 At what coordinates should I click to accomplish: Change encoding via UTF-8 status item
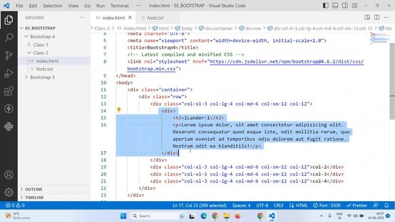click(x=262, y=205)
